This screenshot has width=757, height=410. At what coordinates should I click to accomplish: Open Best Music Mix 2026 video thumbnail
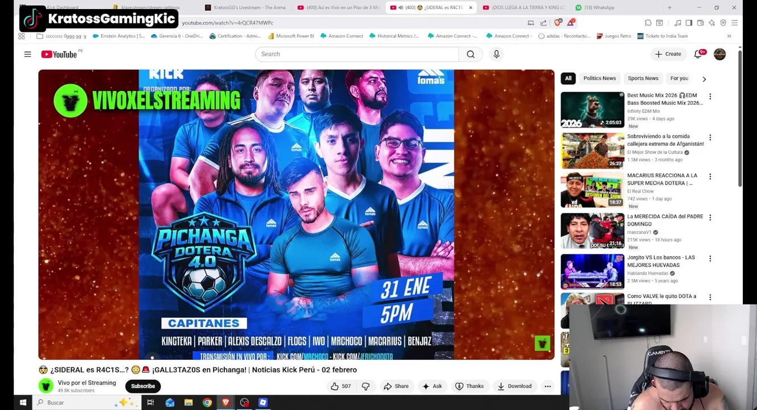tap(592, 110)
